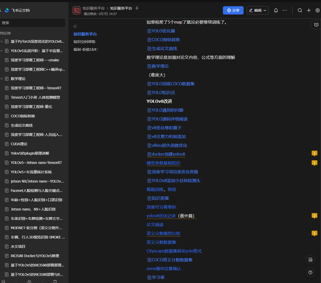Screen dimensions: 321x283
Task: Click the 分享 button
Action: [233, 10]
